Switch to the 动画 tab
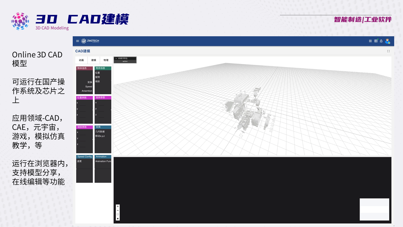This screenshot has height=227, width=403. point(81,60)
